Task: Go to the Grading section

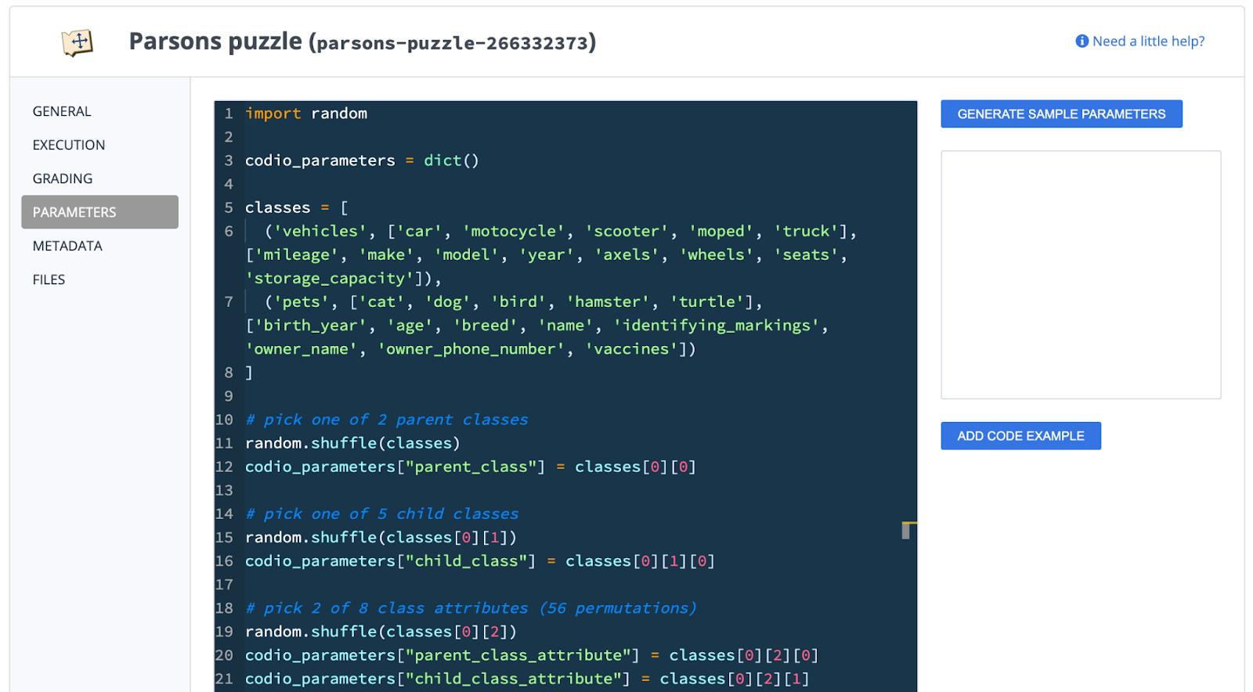Action: [x=63, y=178]
